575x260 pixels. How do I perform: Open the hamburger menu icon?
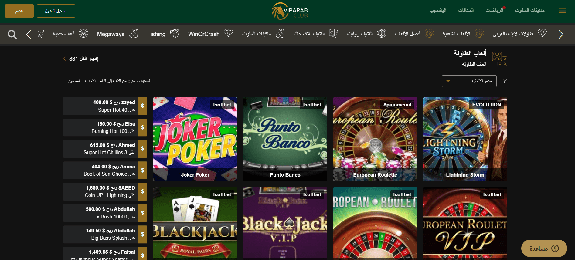(x=562, y=11)
